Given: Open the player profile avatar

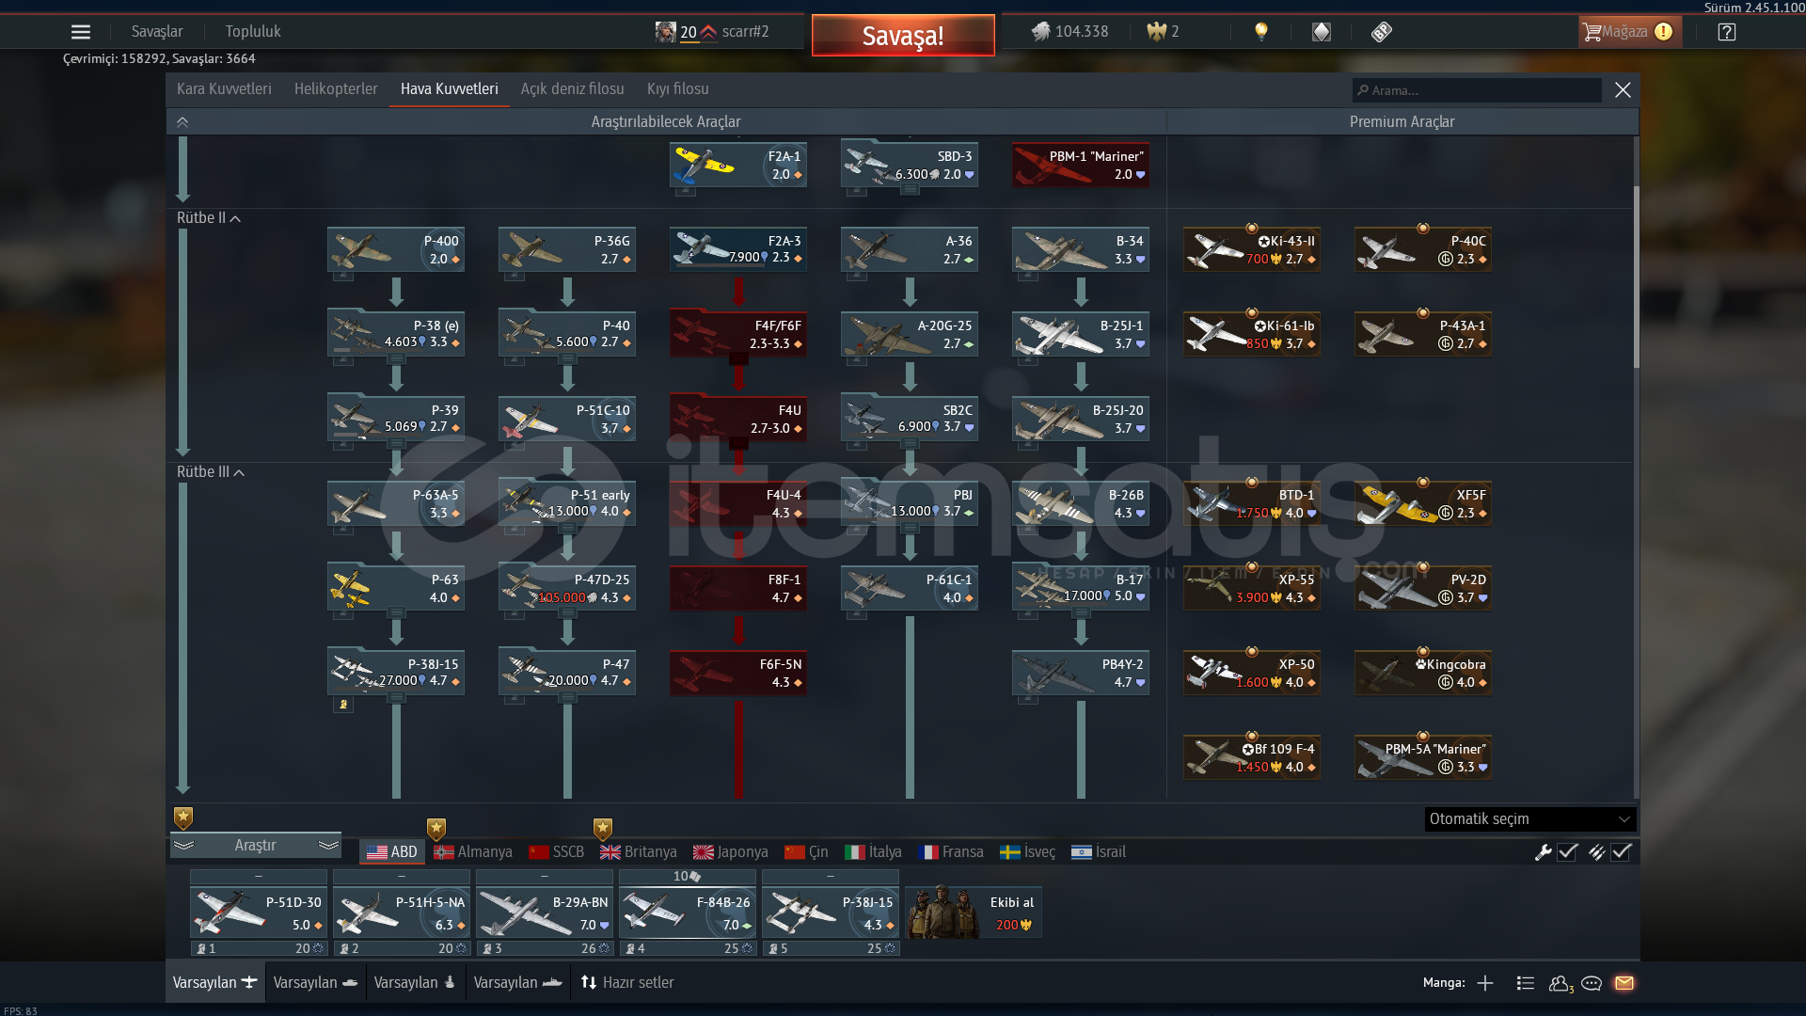Looking at the screenshot, I should tap(665, 32).
